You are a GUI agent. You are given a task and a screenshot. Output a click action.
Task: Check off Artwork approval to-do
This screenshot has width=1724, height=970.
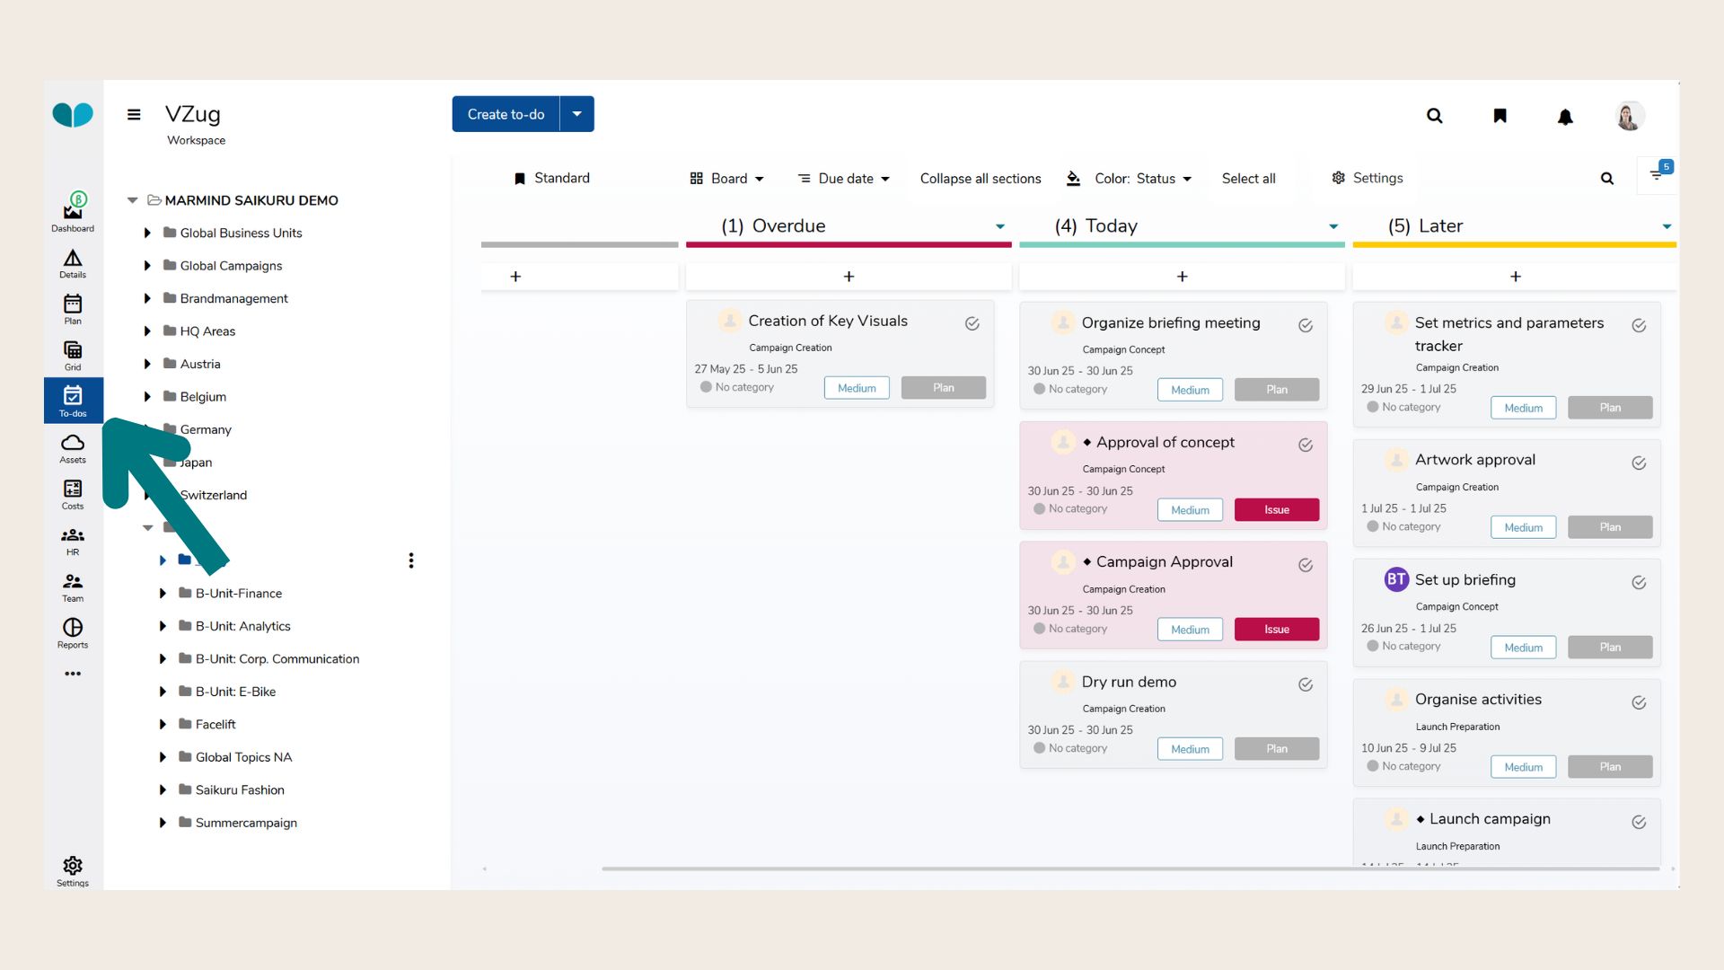[x=1639, y=463]
